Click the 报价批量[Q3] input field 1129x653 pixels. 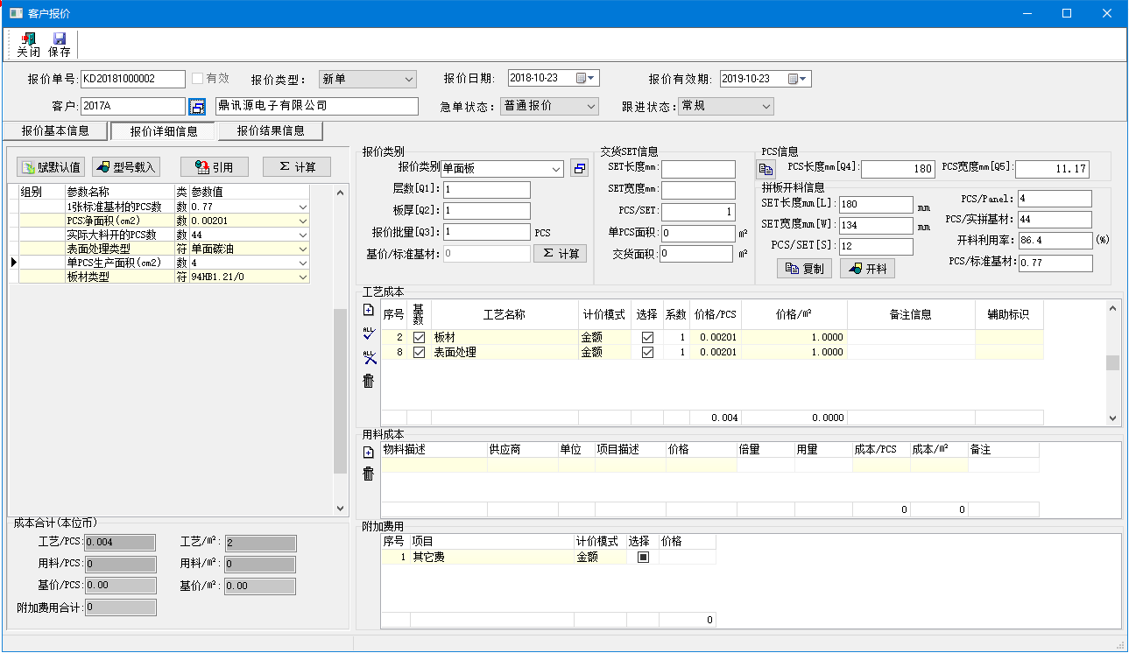tap(486, 232)
